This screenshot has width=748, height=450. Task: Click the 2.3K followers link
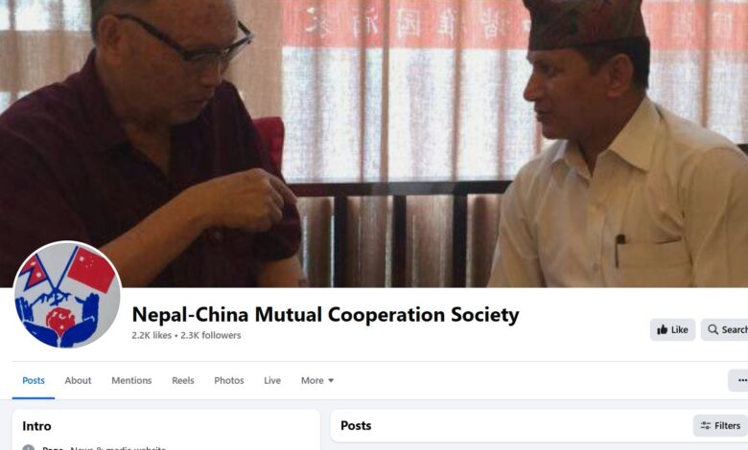pyautogui.click(x=210, y=335)
